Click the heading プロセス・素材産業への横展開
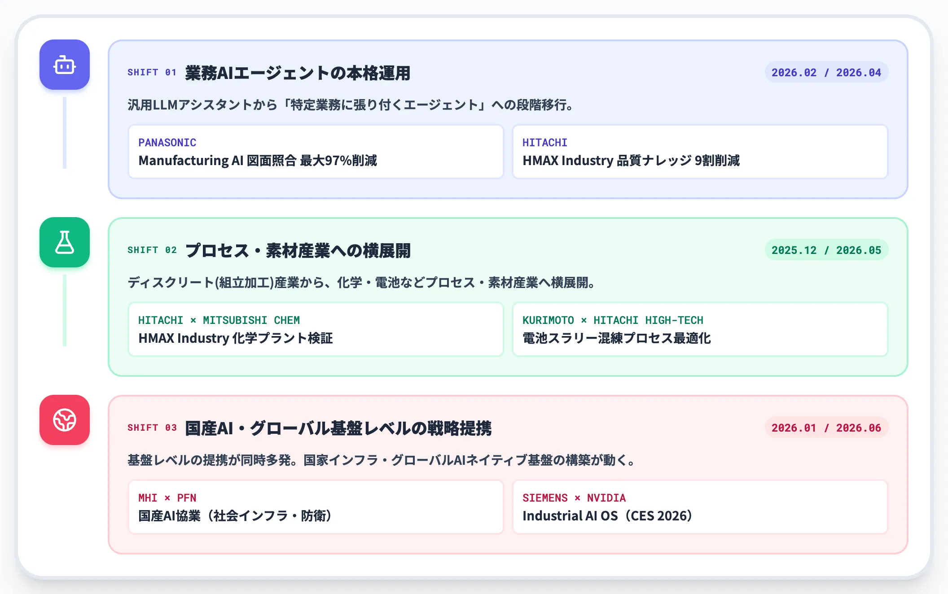The height and width of the screenshot is (594, 948). [x=298, y=250]
